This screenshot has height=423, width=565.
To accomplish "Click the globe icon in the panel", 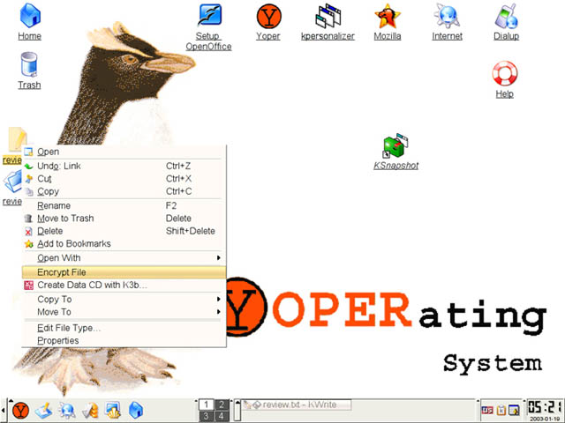I will coord(67,411).
